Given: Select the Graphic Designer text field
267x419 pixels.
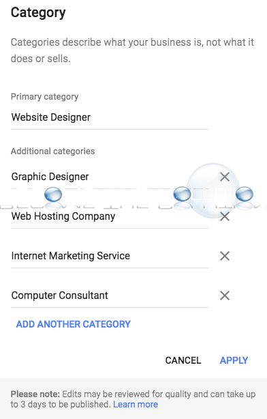Looking at the screenshot, I should pos(110,177).
